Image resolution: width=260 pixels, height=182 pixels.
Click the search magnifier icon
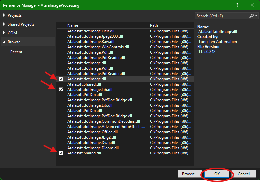tap(251, 16)
